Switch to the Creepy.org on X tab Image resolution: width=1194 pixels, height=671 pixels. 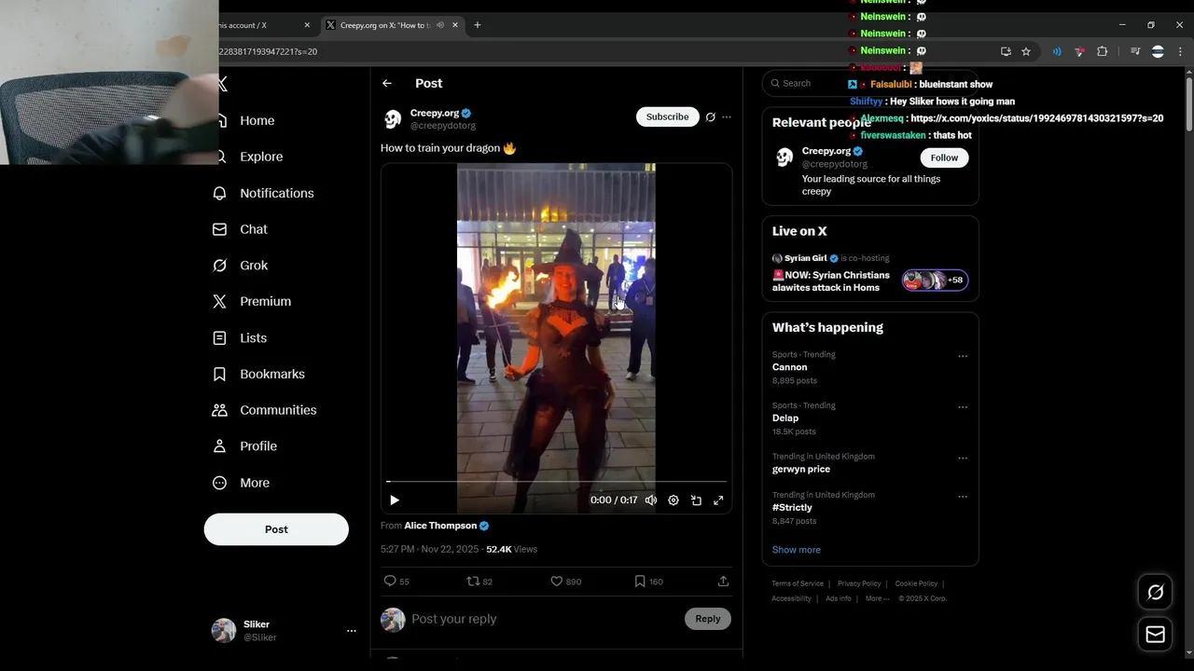coord(382,25)
